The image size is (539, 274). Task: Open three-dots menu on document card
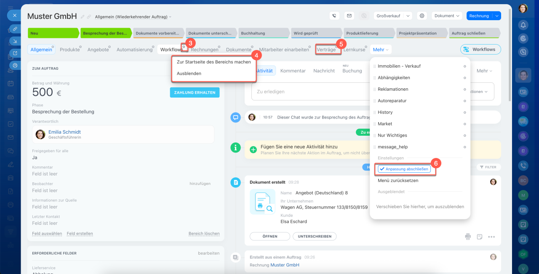click(x=491, y=237)
